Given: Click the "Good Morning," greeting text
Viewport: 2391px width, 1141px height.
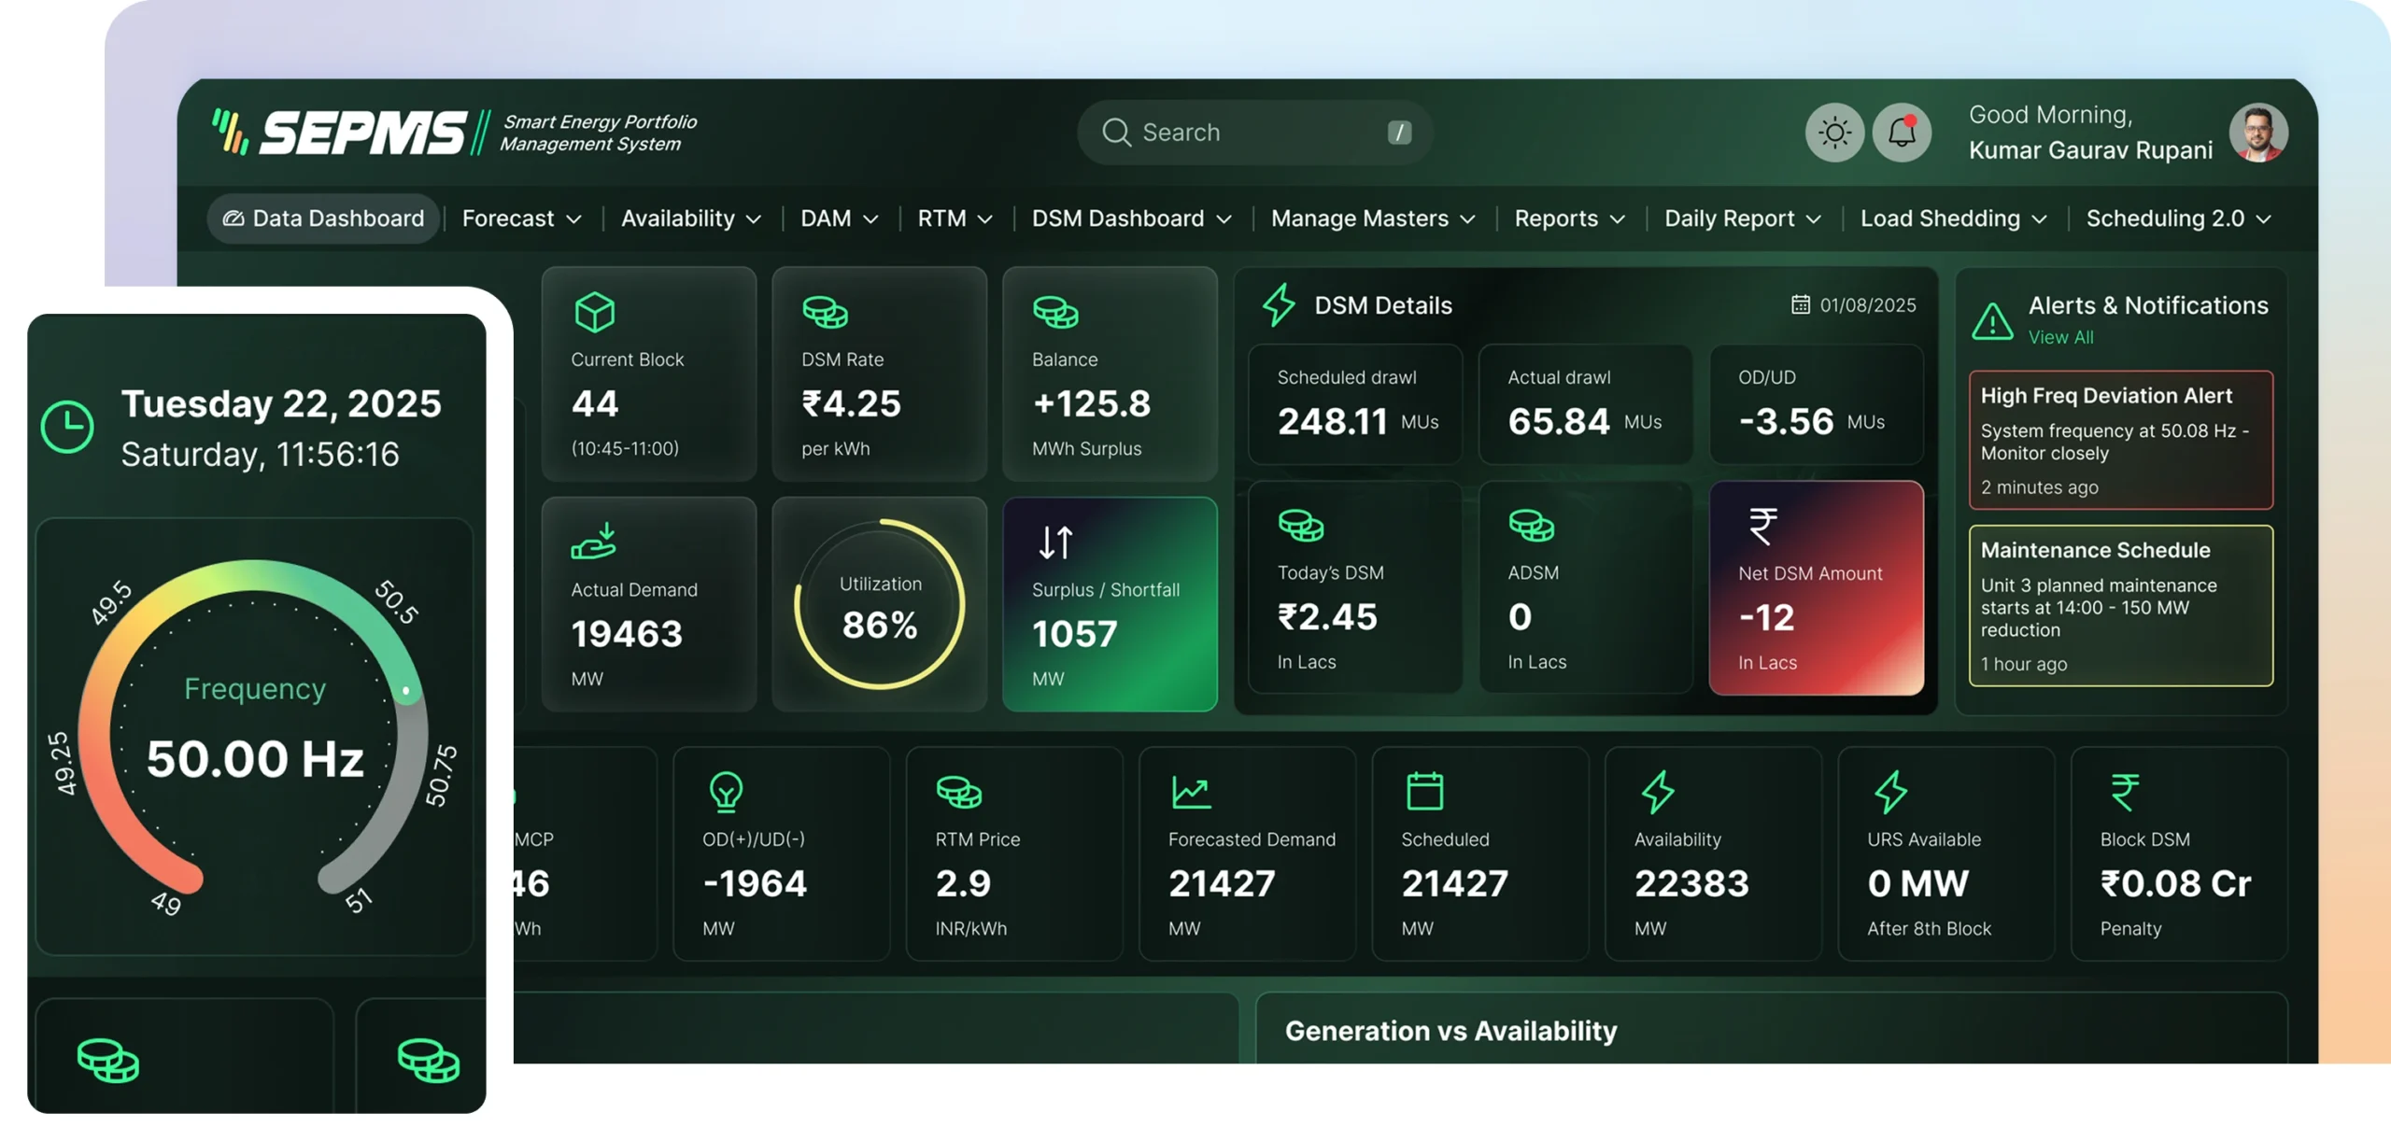Looking at the screenshot, I should click(2050, 115).
